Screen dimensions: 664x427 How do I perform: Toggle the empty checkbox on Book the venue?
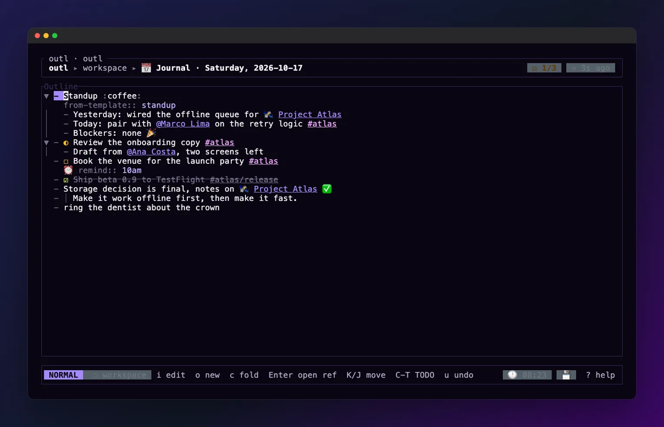(x=66, y=161)
